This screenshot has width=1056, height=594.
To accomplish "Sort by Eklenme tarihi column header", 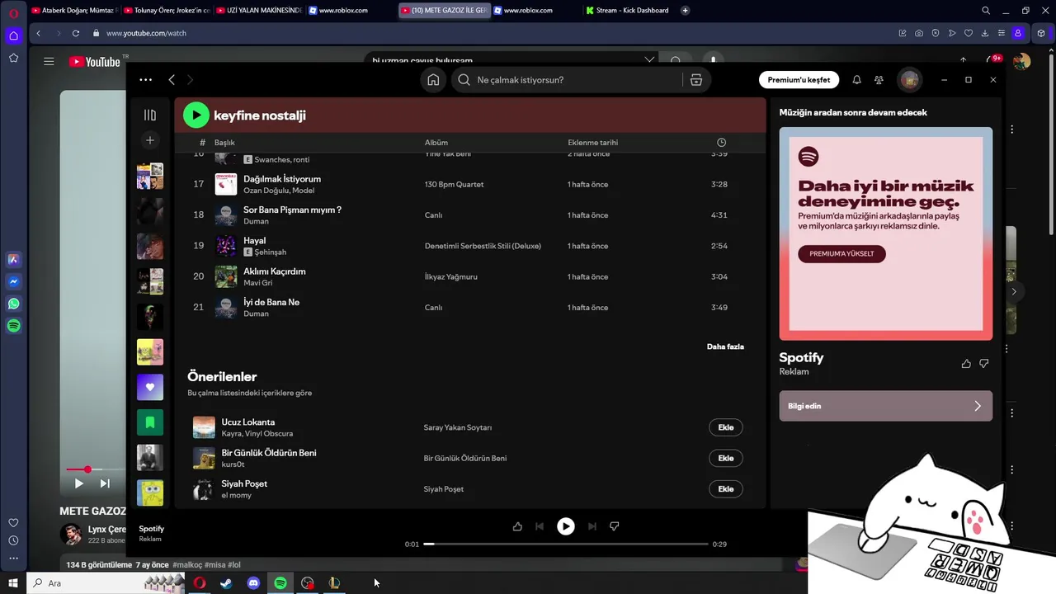I will (592, 143).
